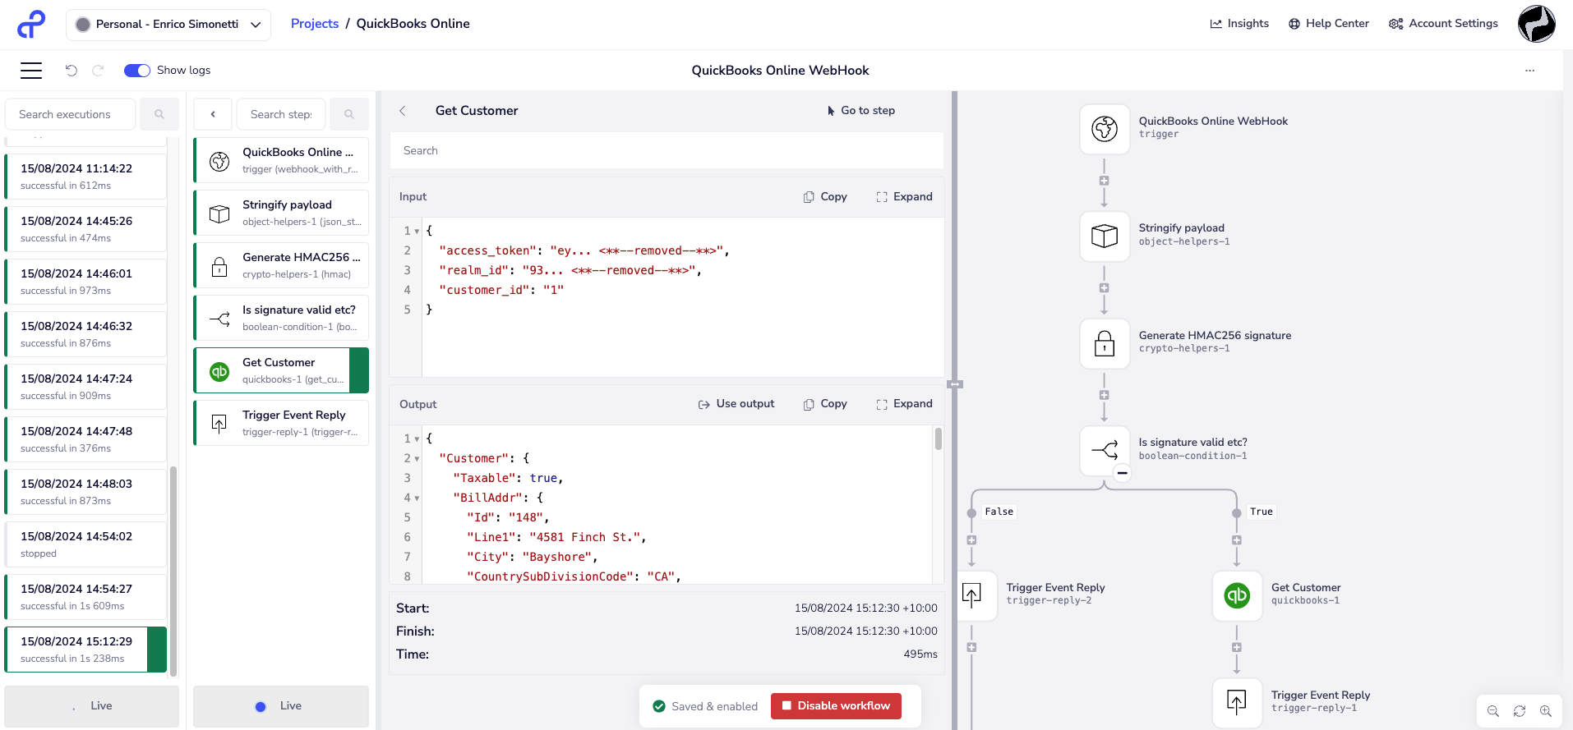Open the Stringify payload cube node
This screenshot has height=730, width=1573.
(1105, 236)
